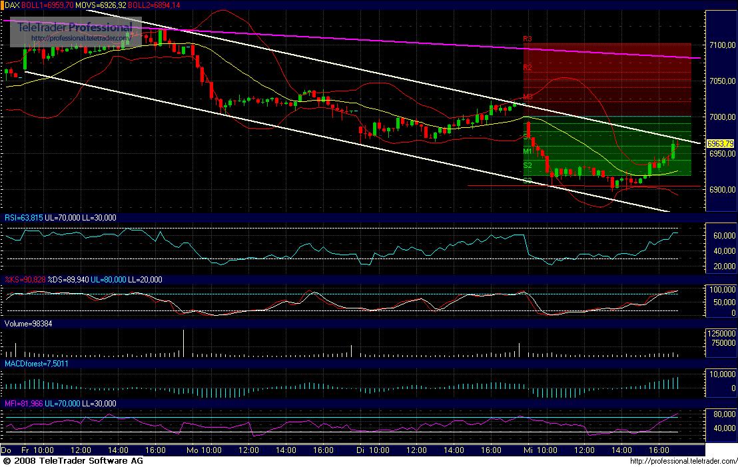Select the BOLL1=6959,70 indicator label
This screenshot has width=738, height=467.
47,5
